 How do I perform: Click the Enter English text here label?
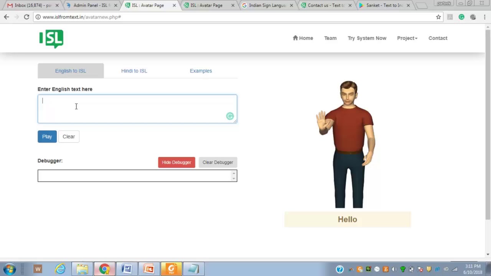(65, 89)
